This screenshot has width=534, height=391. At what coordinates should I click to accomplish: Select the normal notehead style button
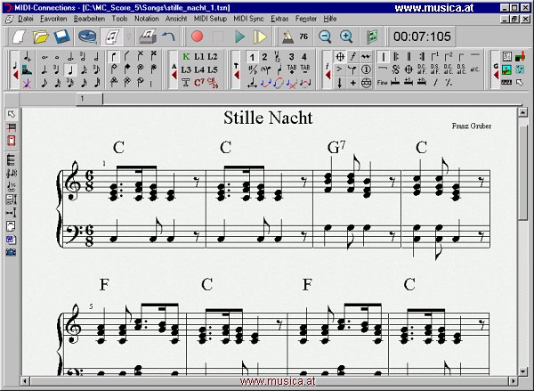pyautogui.click(x=113, y=57)
